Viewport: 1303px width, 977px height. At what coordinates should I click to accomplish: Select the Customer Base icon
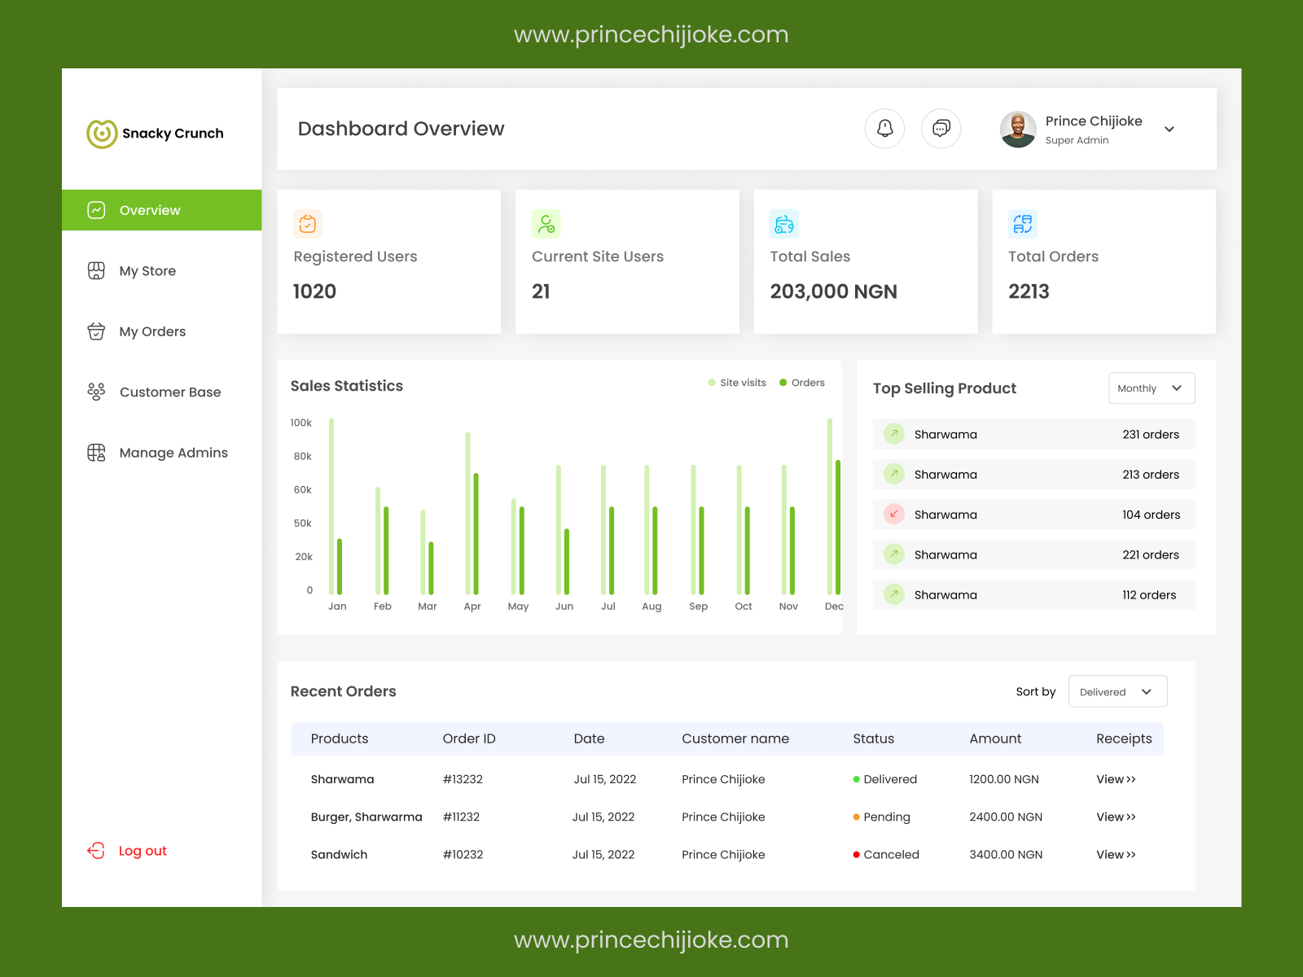96,392
